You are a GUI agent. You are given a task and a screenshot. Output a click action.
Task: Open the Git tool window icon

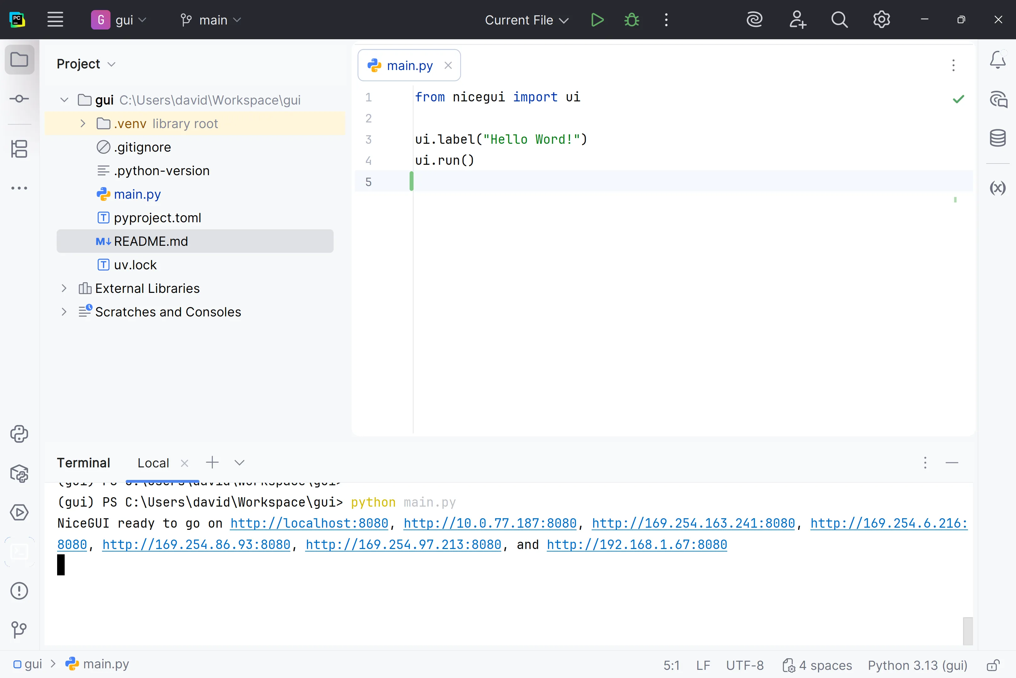19,629
